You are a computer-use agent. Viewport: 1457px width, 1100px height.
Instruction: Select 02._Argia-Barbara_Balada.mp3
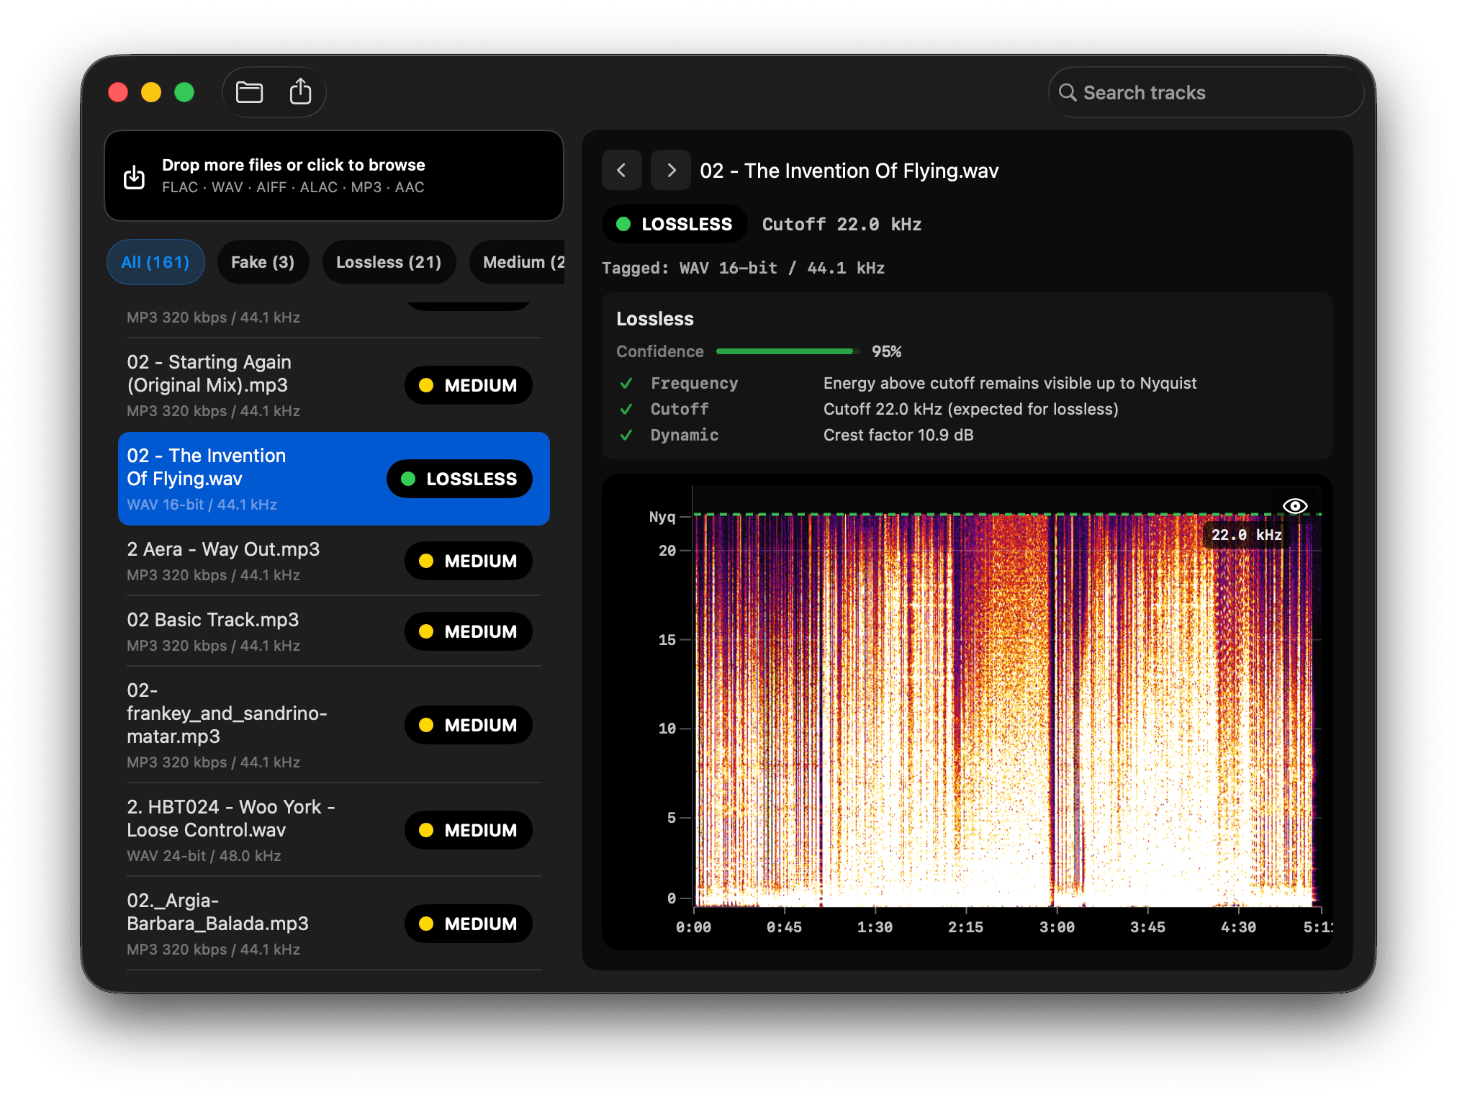coord(334,924)
